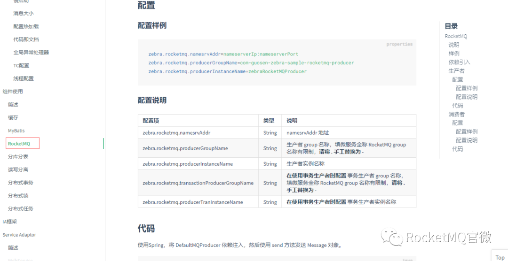Jump to 代码 under 消费者 in outline
Screen dimensions: 508x261
pyautogui.click(x=458, y=149)
